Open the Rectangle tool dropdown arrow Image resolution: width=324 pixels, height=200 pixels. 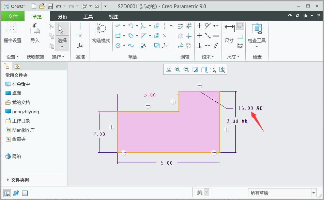tap(124, 36)
